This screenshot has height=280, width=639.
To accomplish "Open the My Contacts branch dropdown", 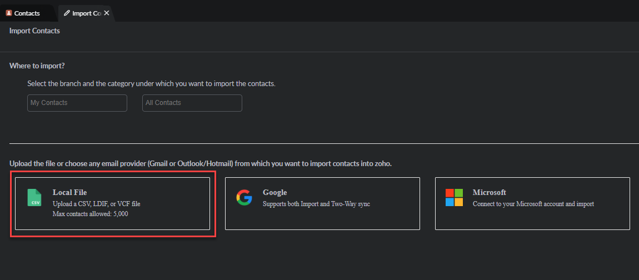I will (x=77, y=103).
